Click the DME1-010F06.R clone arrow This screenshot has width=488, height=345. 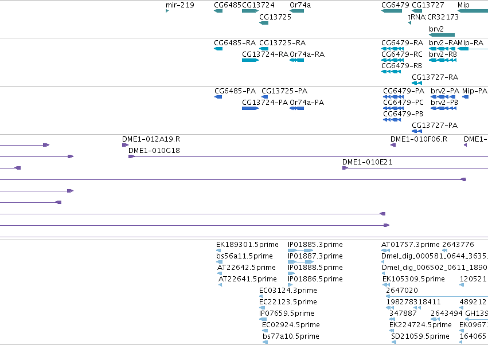tap(393, 145)
